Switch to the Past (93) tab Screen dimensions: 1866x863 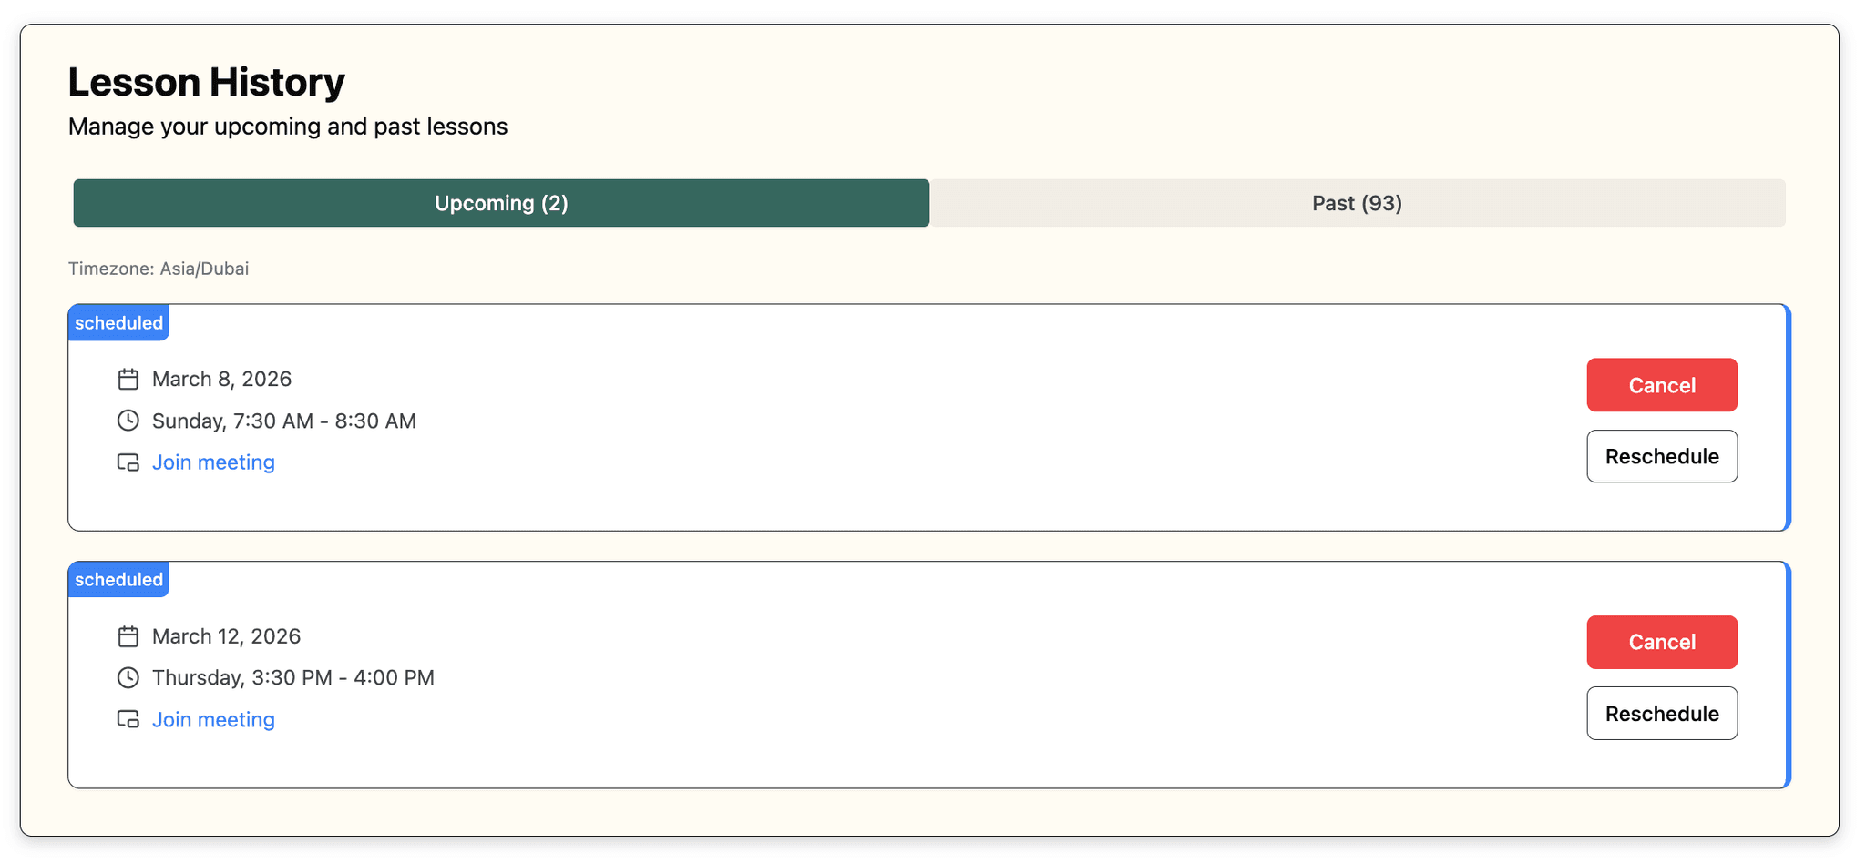(x=1357, y=203)
